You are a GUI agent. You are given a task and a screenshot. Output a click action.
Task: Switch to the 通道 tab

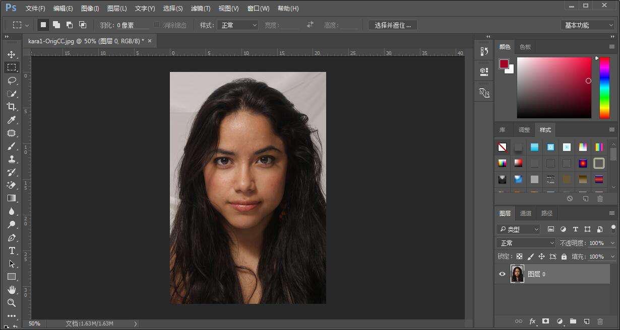pos(525,213)
